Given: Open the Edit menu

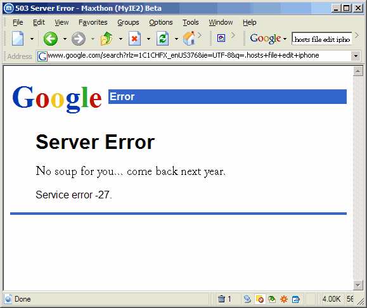Looking at the screenshot, I should click(x=39, y=22).
